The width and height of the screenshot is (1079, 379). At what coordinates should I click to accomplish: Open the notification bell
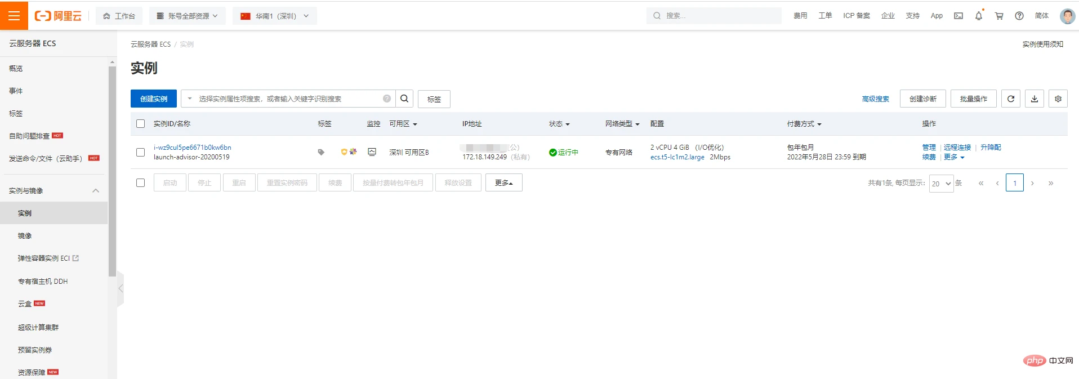(979, 16)
